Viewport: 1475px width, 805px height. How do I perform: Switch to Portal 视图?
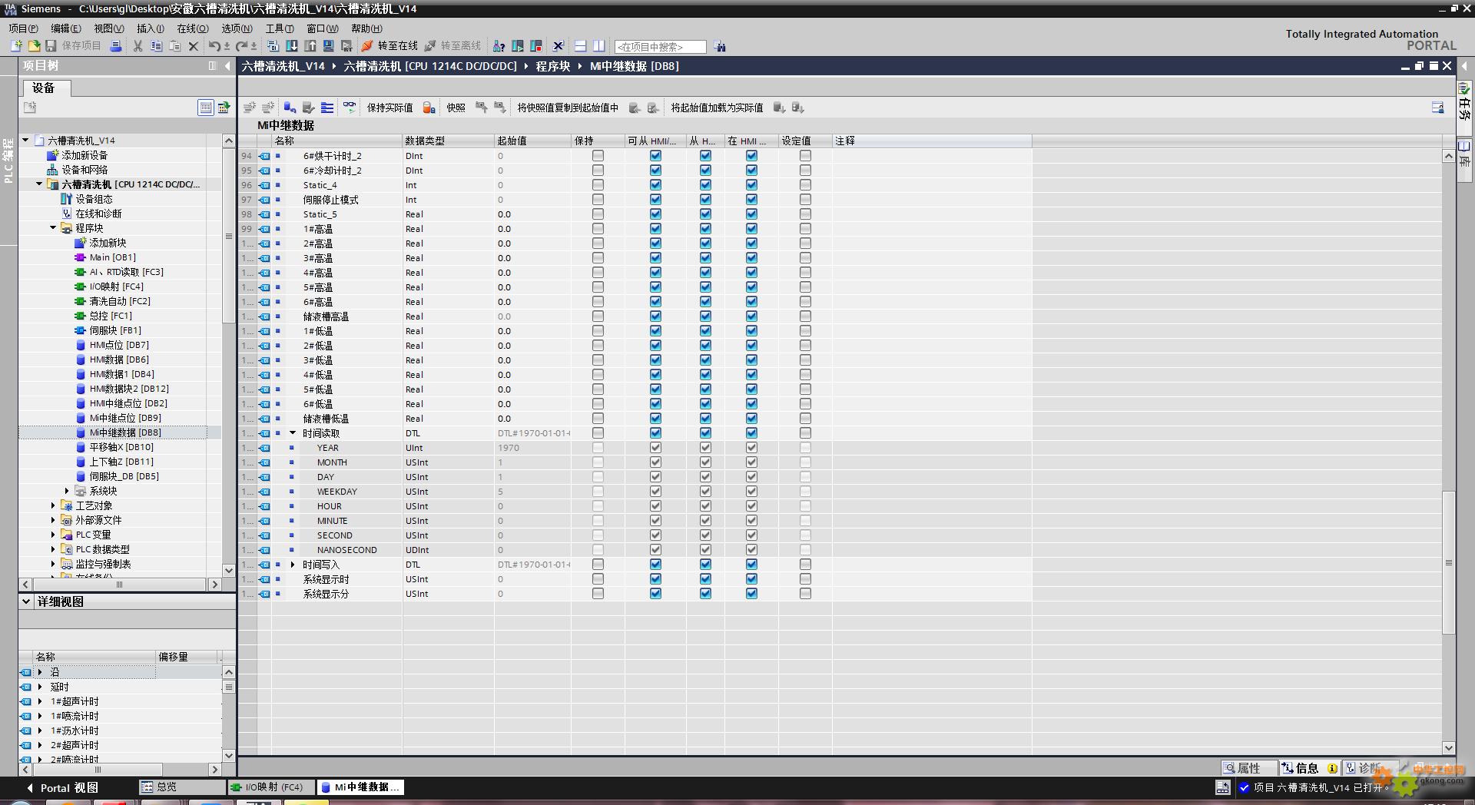[63, 787]
